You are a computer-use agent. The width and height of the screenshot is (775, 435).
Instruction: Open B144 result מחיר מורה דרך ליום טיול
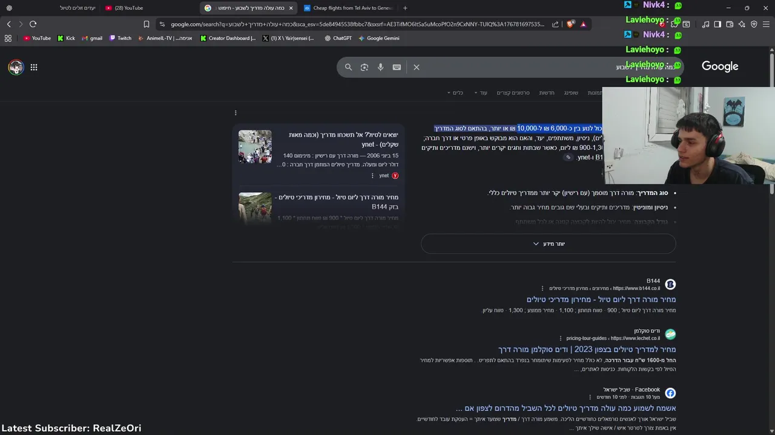tap(601, 299)
